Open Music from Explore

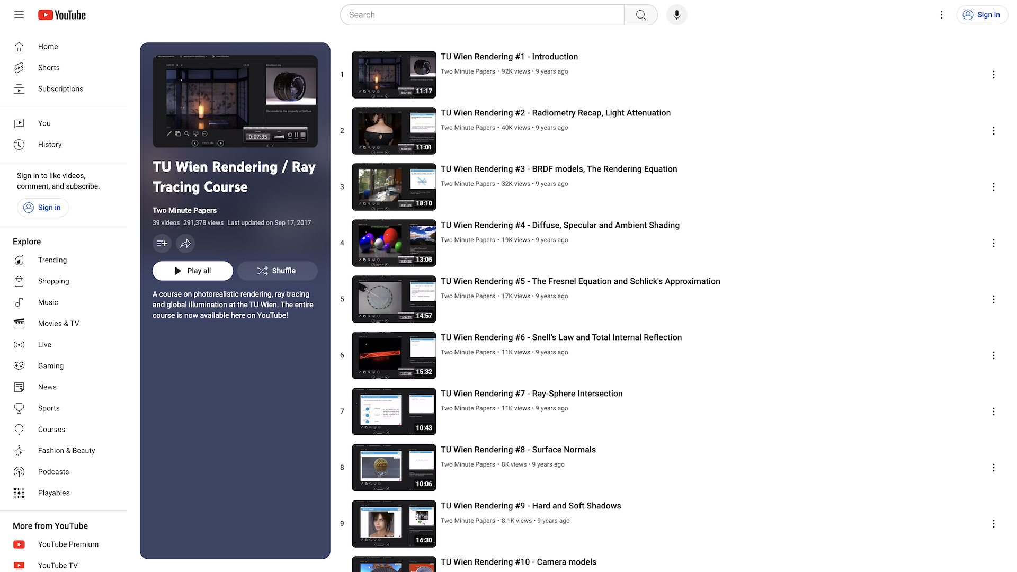64,302
